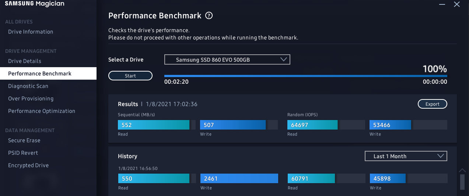Navigate to Over Provisioning

31,99
